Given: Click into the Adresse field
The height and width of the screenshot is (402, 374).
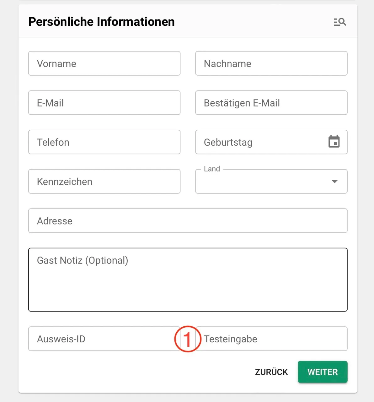Looking at the screenshot, I should [188, 221].
